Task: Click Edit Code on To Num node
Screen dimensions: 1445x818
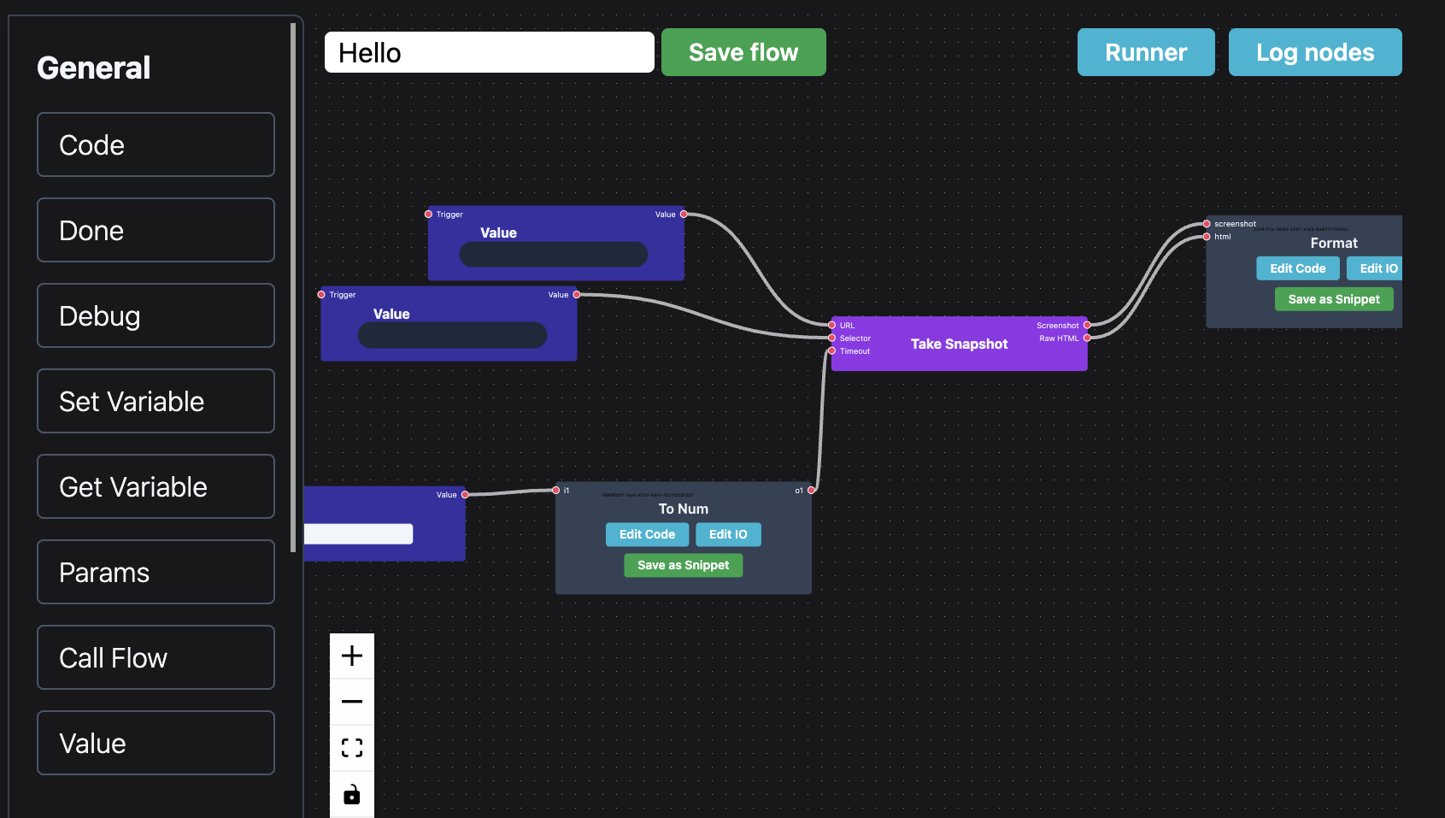Action: pyautogui.click(x=647, y=534)
